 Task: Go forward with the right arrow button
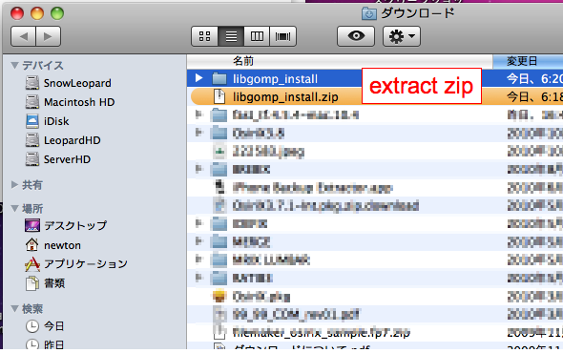point(48,36)
